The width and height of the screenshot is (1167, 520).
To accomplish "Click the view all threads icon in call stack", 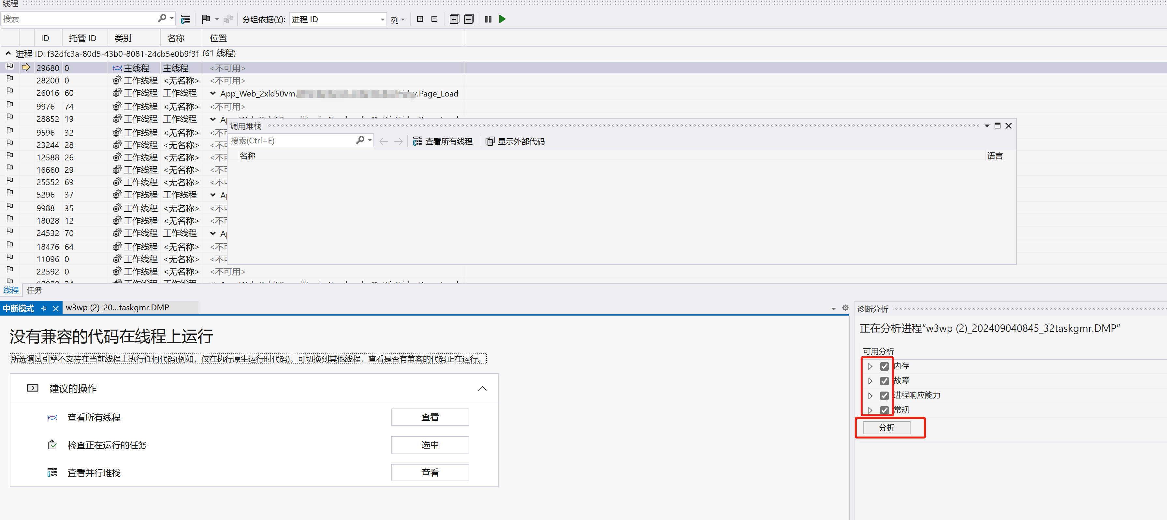I will click(417, 141).
